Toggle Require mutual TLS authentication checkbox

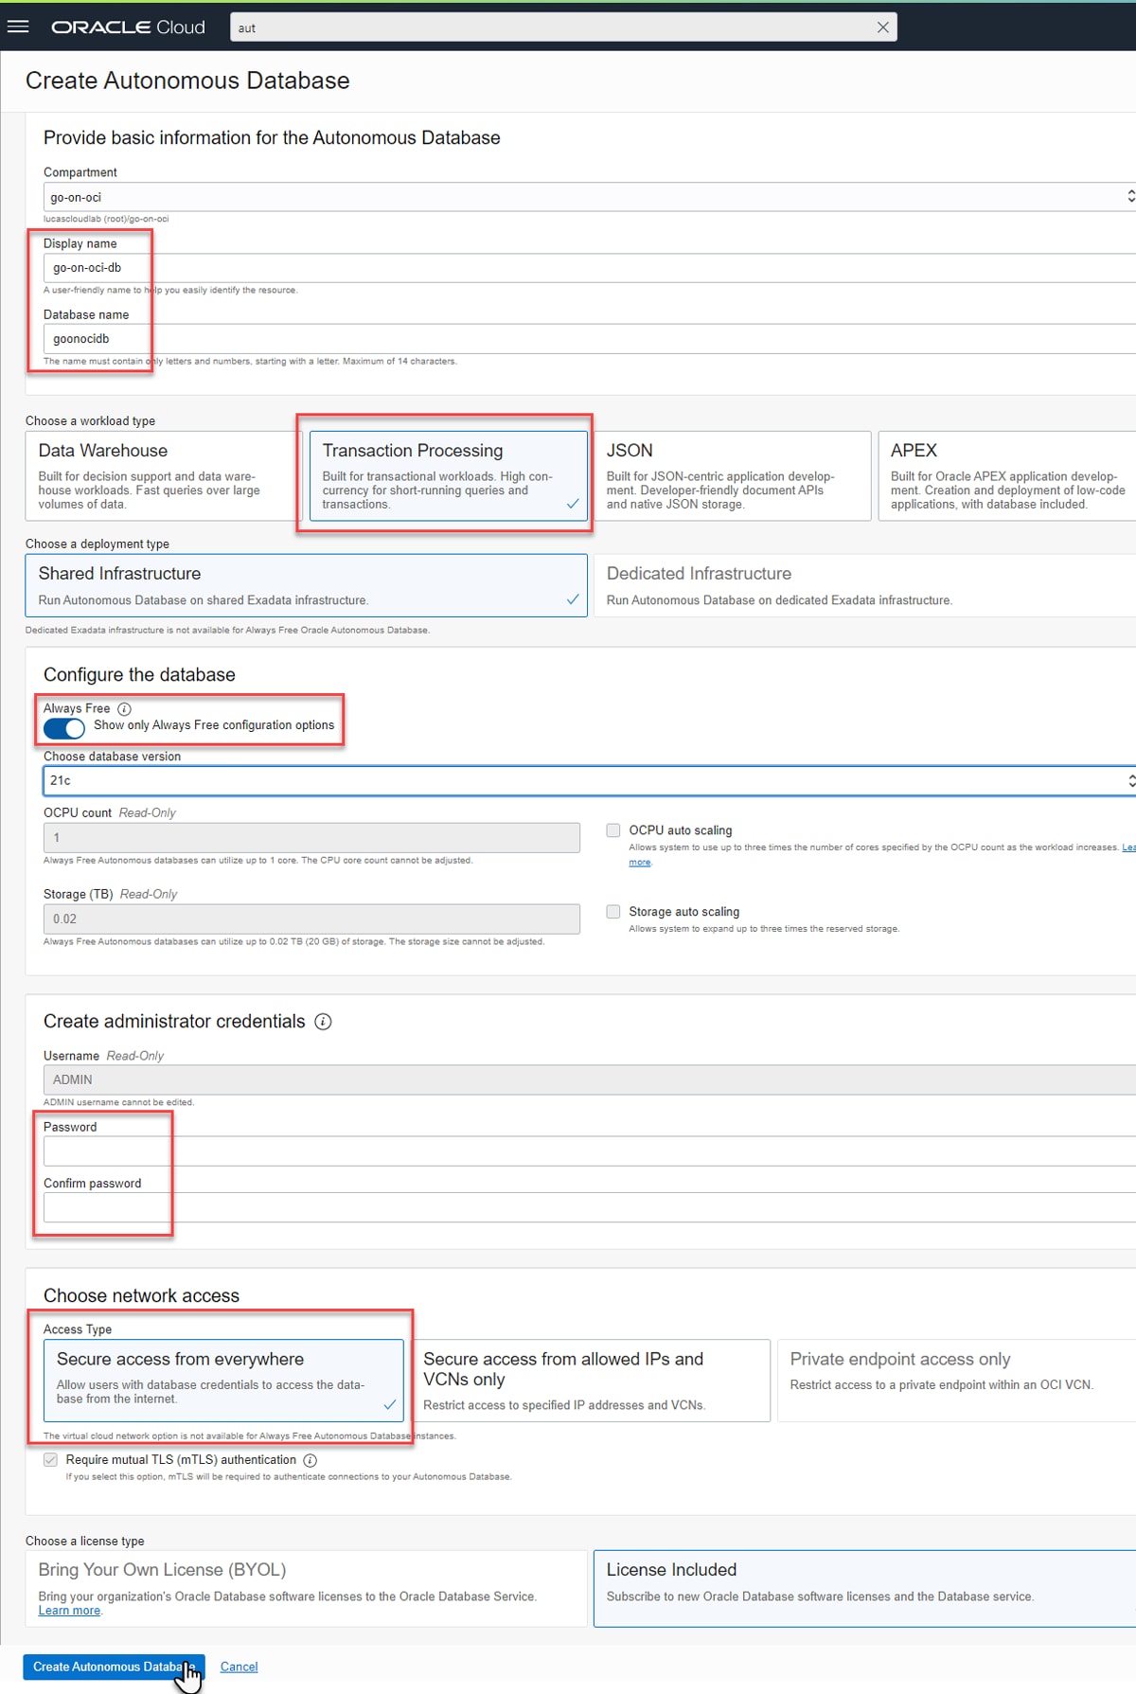(x=51, y=1460)
